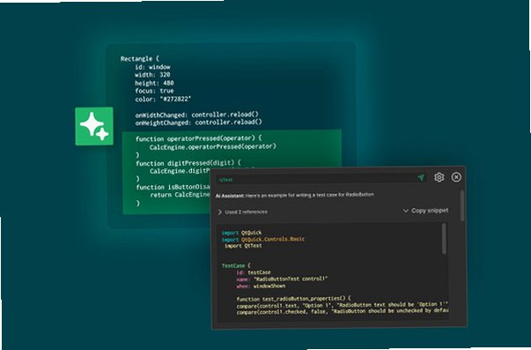Viewport: 531px width, 350px height.
Task: Open AI Assistant settings gear
Action: pyautogui.click(x=439, y=177)
